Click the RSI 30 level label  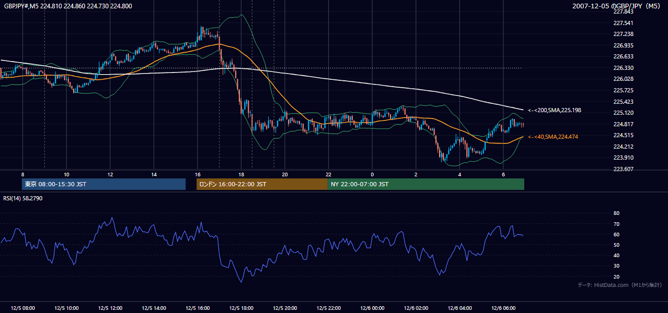(617, 266)
